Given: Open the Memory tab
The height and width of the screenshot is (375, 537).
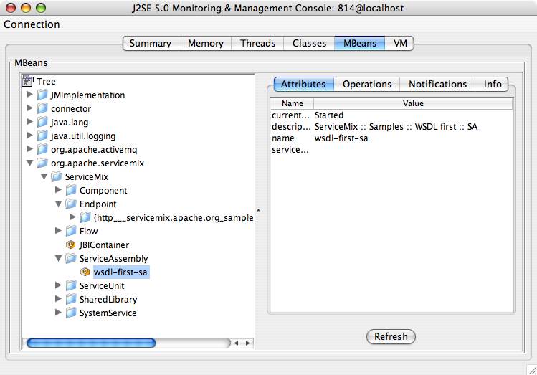Looking at the screenshot, I should (x=206, y=44).
